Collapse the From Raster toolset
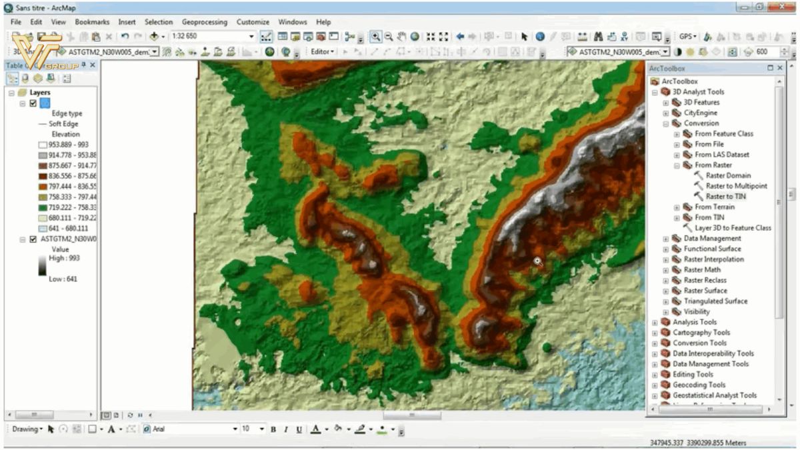800x450 pixels. [x=677, y=165]
